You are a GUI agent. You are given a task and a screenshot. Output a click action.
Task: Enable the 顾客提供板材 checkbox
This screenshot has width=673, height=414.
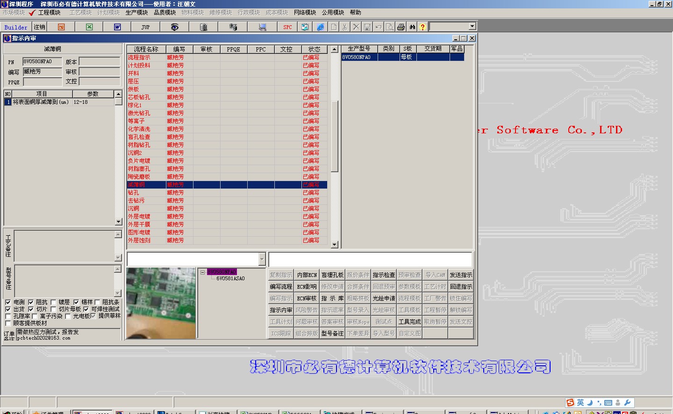coord(8,323)
